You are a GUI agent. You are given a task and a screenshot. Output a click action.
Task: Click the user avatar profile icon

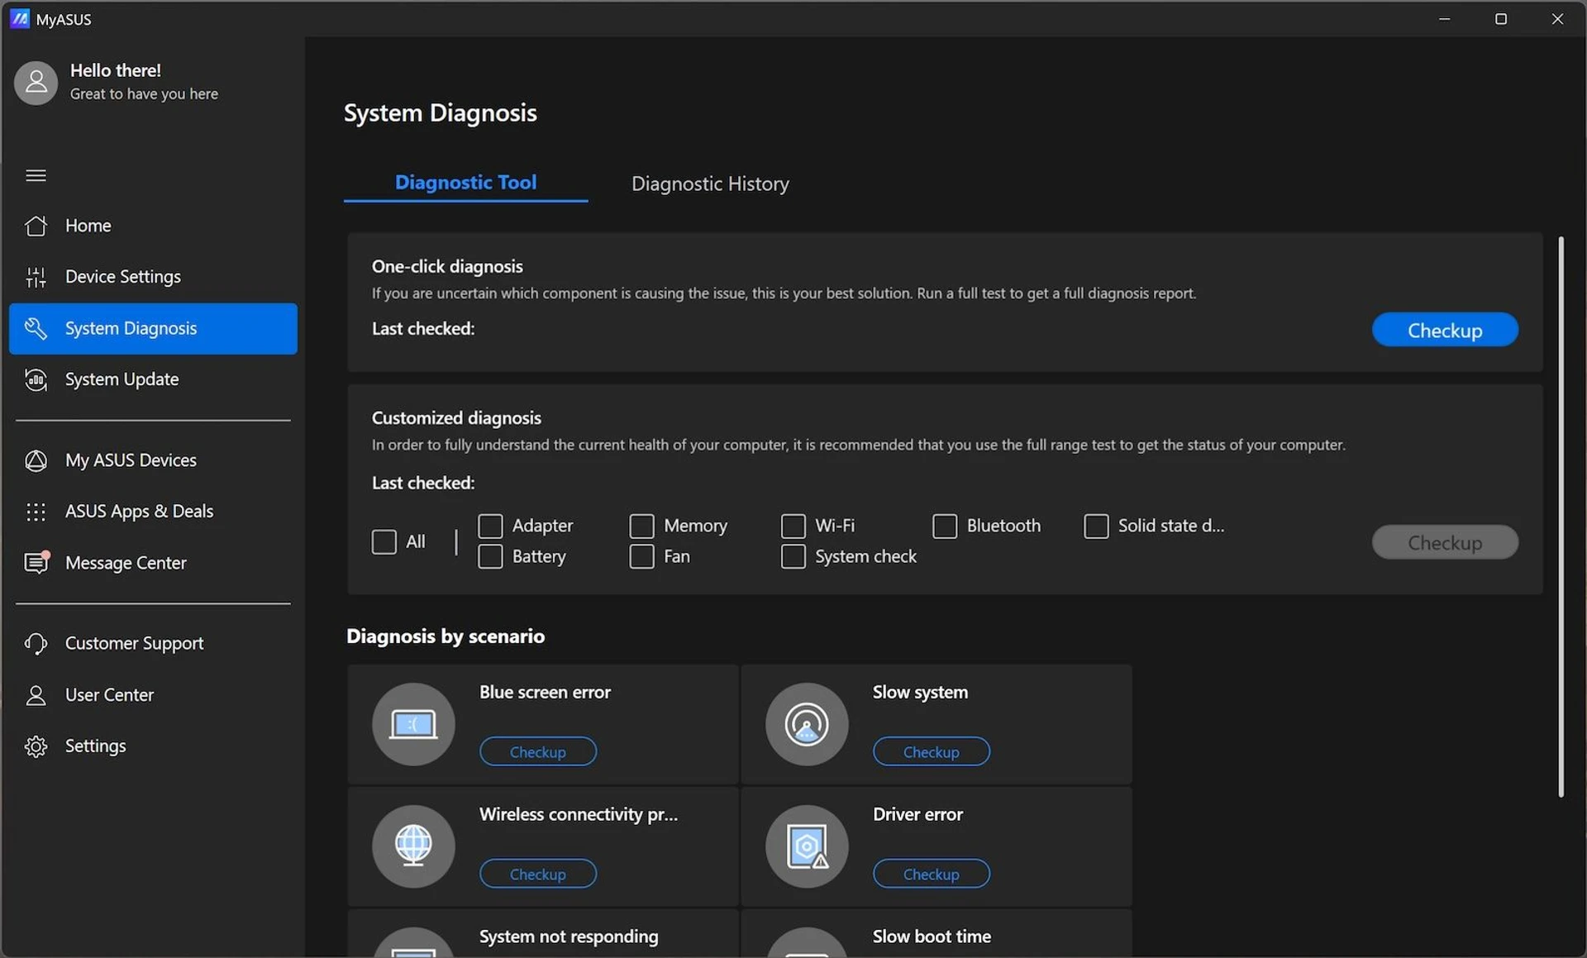[x=36, y=83]
